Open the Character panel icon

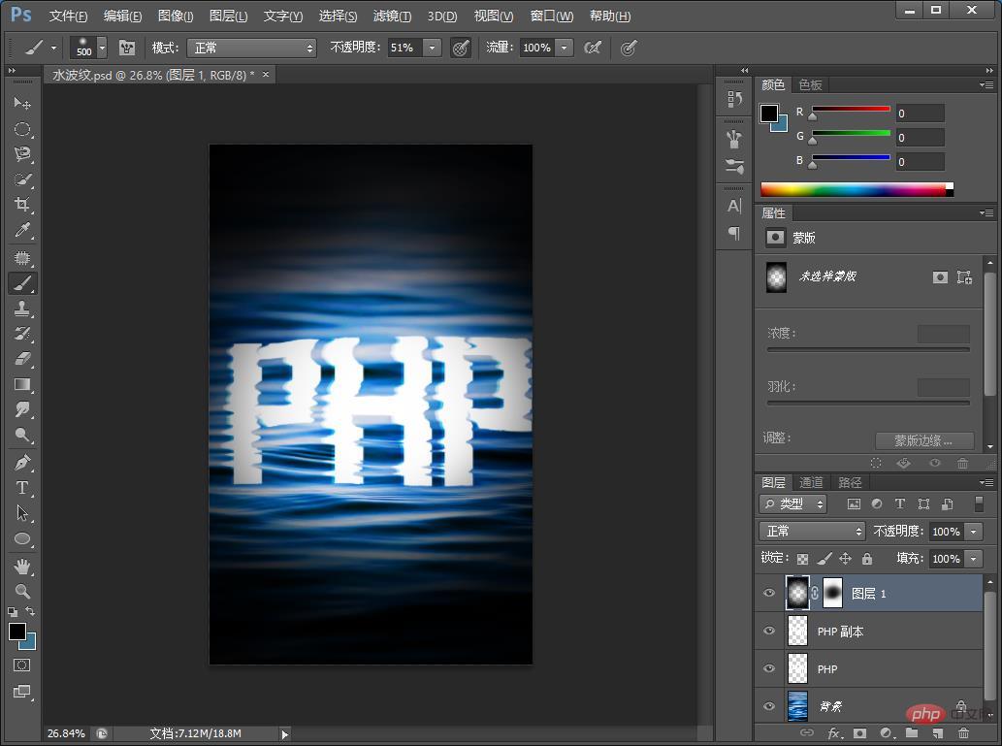point(734,206)
